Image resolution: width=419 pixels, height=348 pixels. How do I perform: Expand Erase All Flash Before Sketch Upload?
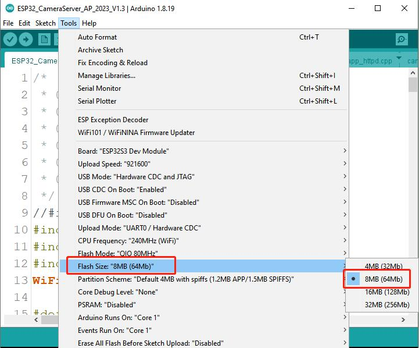click(x=204, y=343)
